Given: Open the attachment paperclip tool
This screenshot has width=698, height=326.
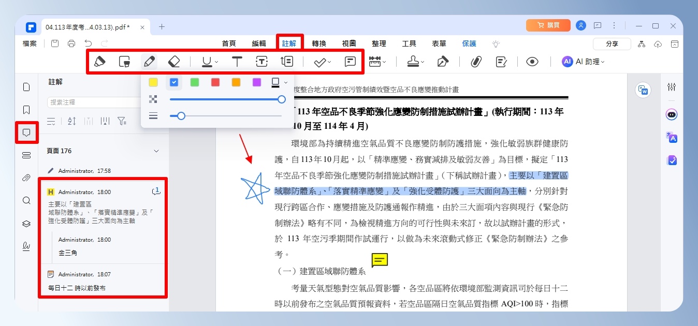Looking at the screenshot, I should [x=476, y=62].
